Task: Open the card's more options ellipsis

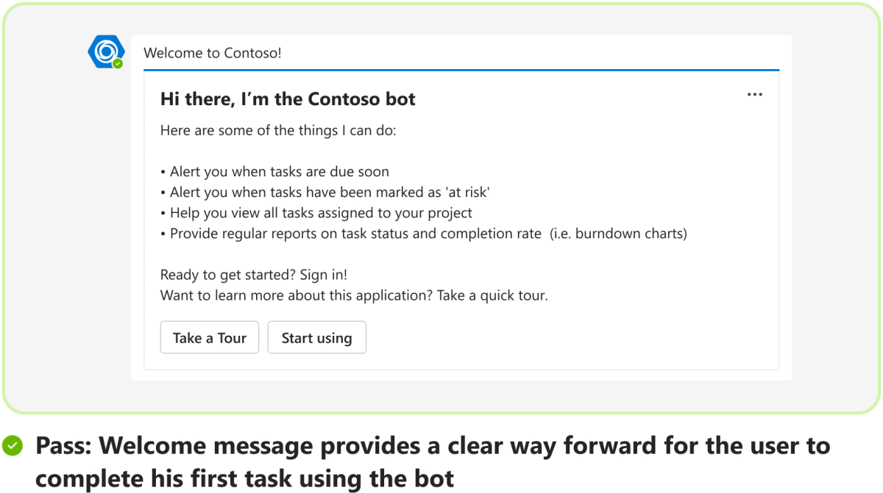Action: (x=754, y=95)
